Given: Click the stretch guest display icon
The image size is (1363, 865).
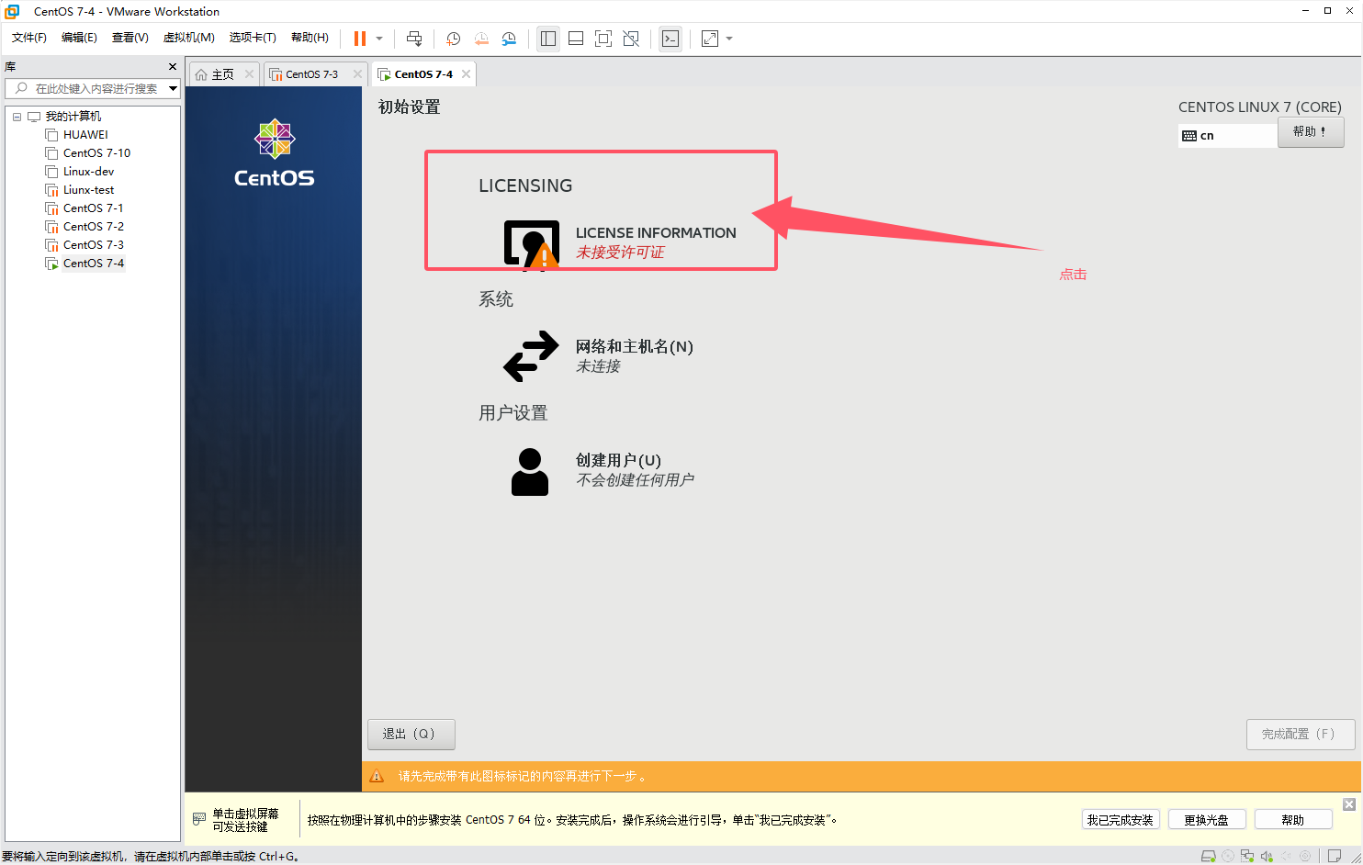Looking at the screenshot, I should pos(710,39).
